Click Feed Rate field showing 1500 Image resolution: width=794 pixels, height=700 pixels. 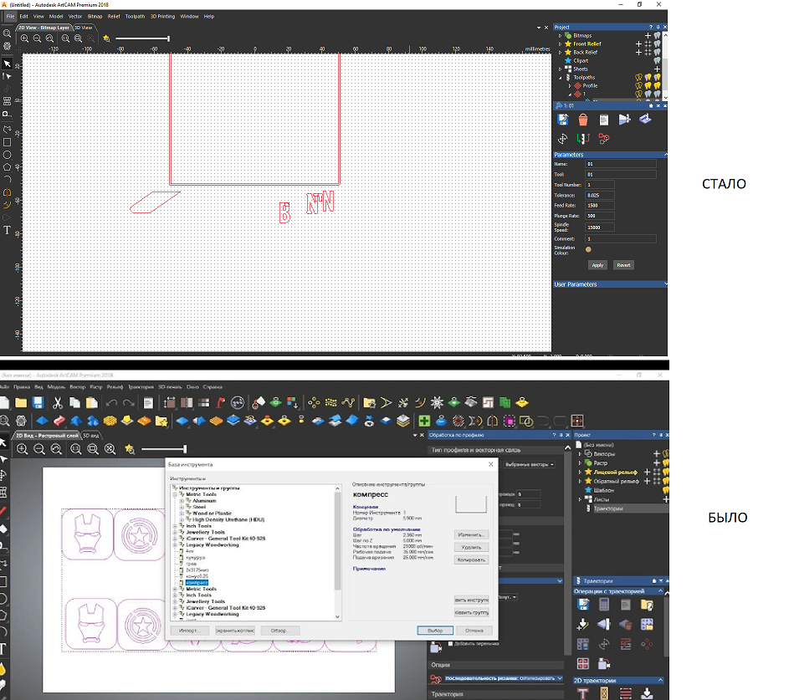click(600, 206)
